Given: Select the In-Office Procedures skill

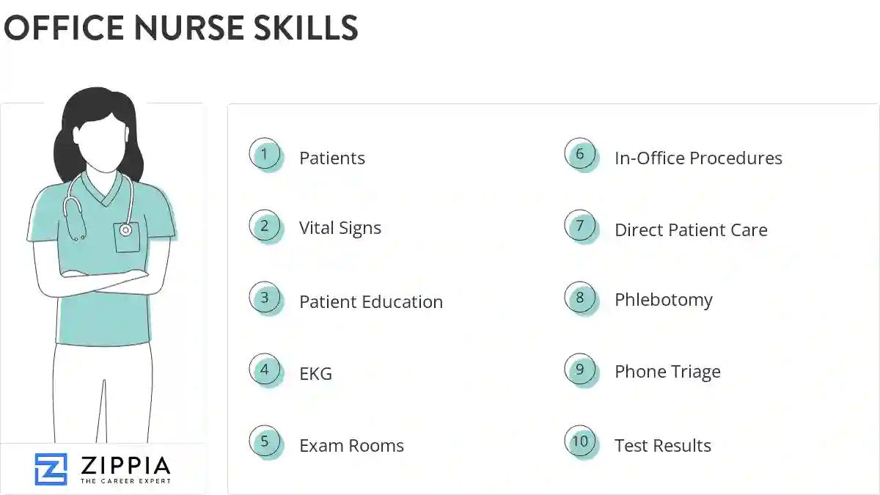Looking at the screenshot, I should tap(698, 158).
